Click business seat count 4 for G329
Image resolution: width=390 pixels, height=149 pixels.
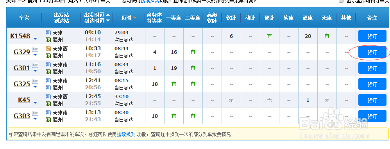pos(155,52)
